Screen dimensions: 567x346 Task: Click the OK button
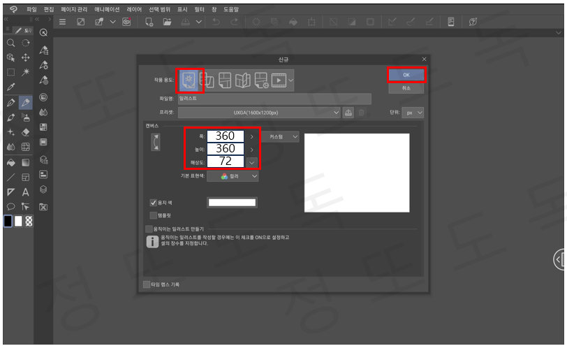(406, 75)
